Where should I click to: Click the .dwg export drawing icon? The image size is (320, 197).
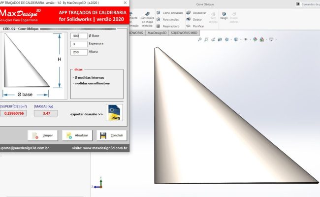pos(114,111)
